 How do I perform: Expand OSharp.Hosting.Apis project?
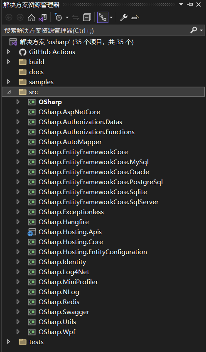(18, 232)
